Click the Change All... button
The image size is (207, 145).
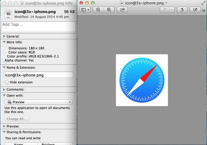17,119
